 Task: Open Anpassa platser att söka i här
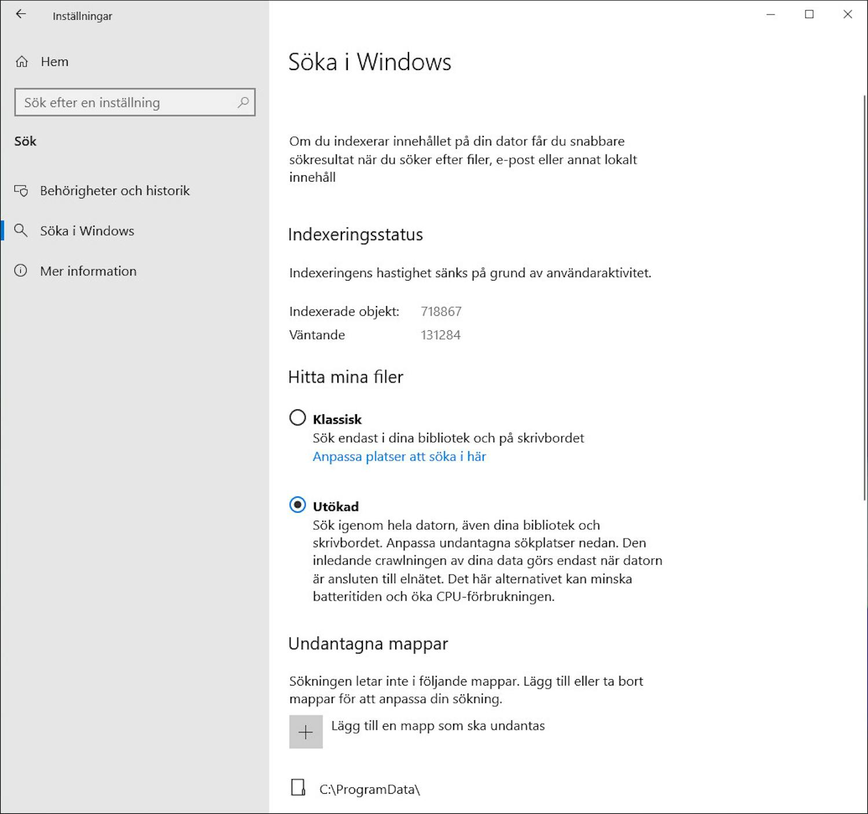point(399,456)
